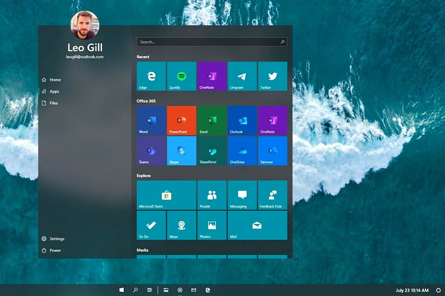This screenshot has height=296, width=445.
Task: Click the Windows Start button on taskbar
Action: coord(122,290)
